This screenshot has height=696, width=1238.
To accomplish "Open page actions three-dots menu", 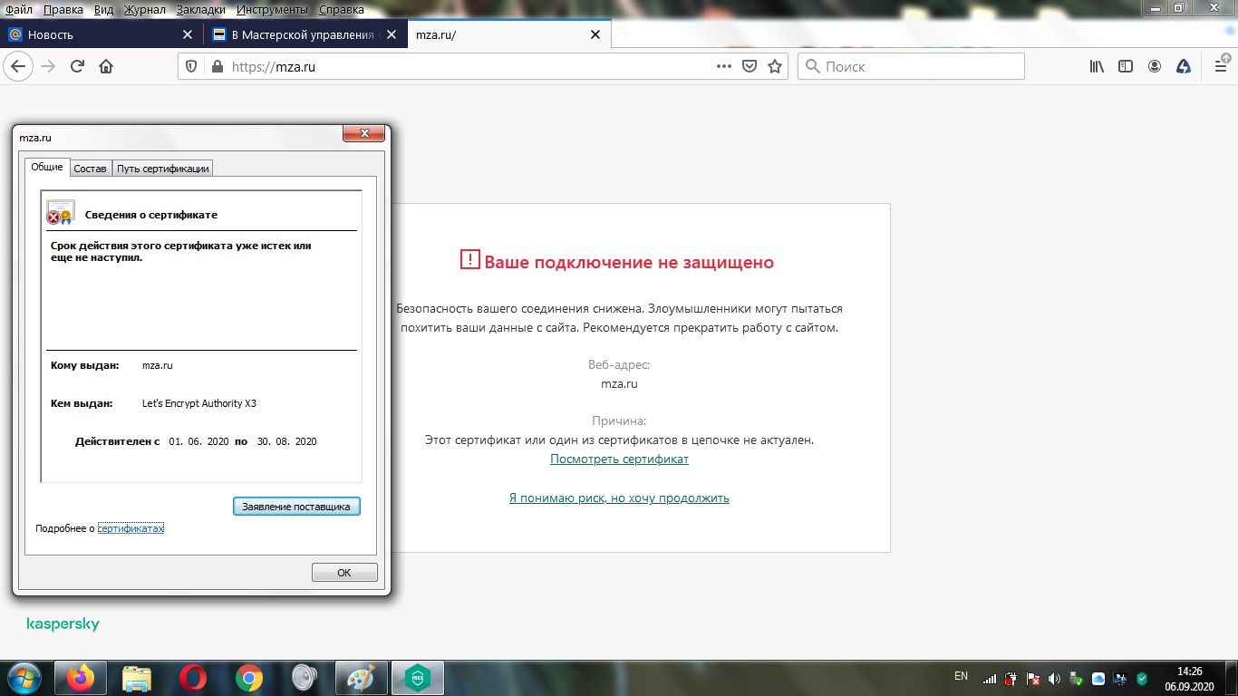I will (x=723, y=66).
